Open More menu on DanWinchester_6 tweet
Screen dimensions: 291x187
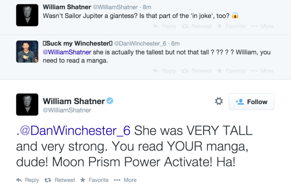(262, 71)
